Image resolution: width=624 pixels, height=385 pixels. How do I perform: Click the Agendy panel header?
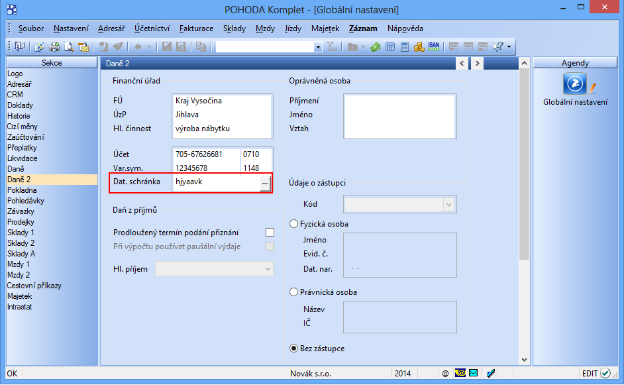click(575, 62)
